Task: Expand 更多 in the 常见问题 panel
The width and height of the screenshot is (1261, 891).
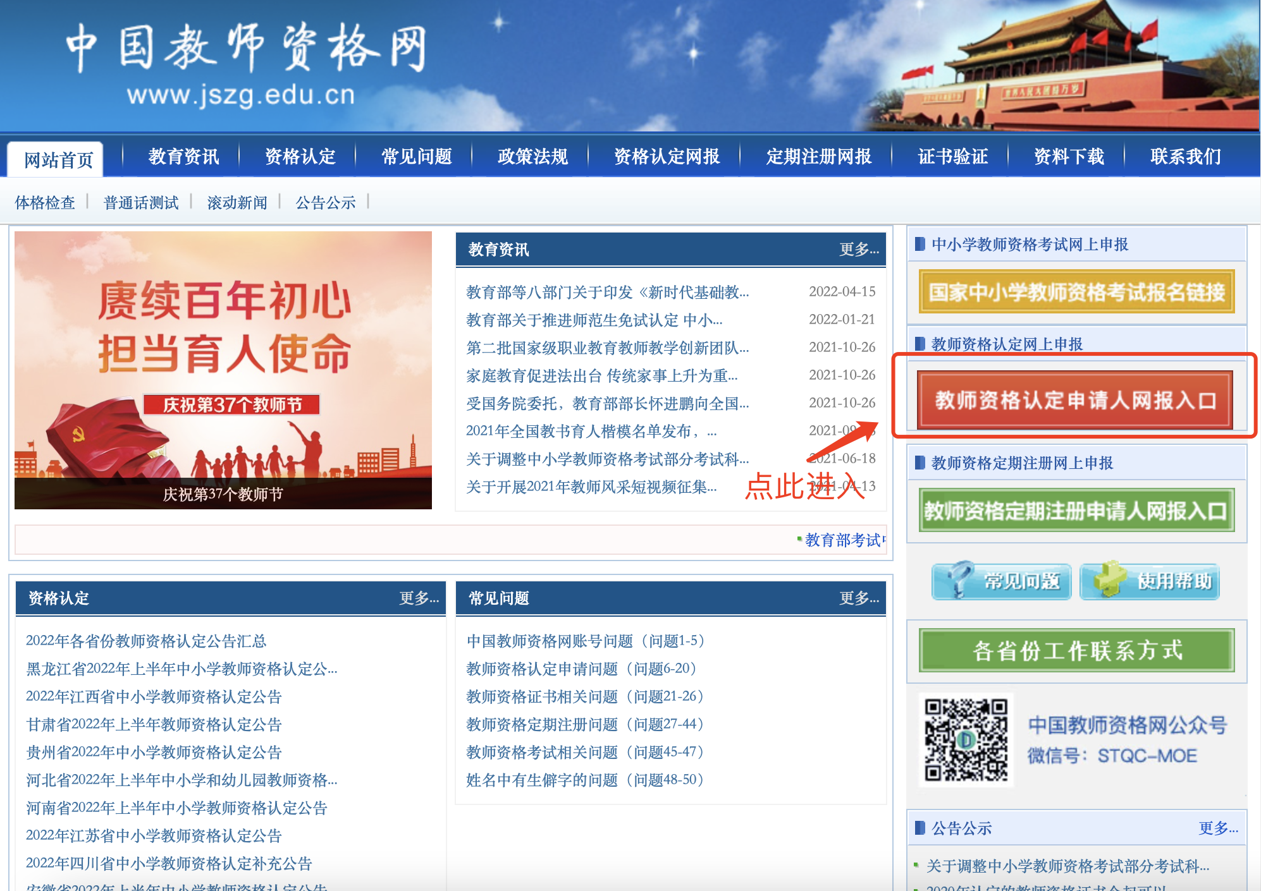Action: pos(858,598)
